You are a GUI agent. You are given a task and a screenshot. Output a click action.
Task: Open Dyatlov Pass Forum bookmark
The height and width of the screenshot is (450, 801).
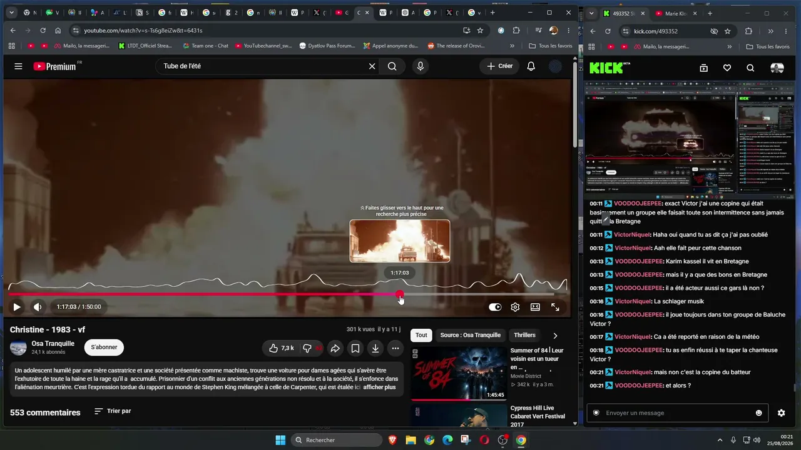(x=327, y=46)
